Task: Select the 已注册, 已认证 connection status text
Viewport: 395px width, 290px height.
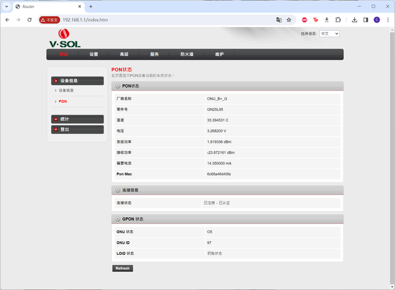Action: click(217, 203)
